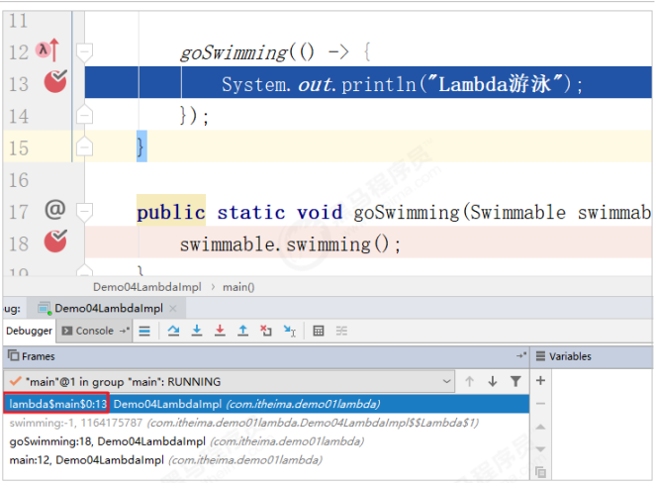Click main() in the breadcrumb bar

click(238, 287)
